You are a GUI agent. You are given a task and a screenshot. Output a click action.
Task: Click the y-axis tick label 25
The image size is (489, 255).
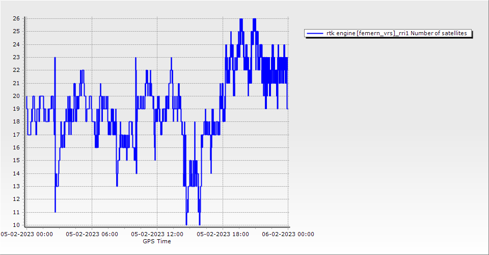16,31
